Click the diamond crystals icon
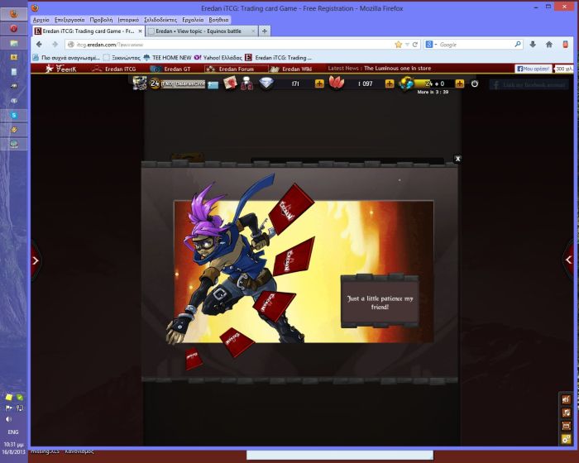 [266, 84]
